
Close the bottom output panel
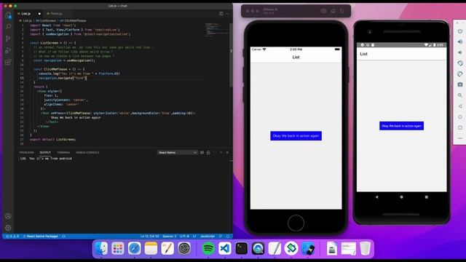tap(227, 152)
